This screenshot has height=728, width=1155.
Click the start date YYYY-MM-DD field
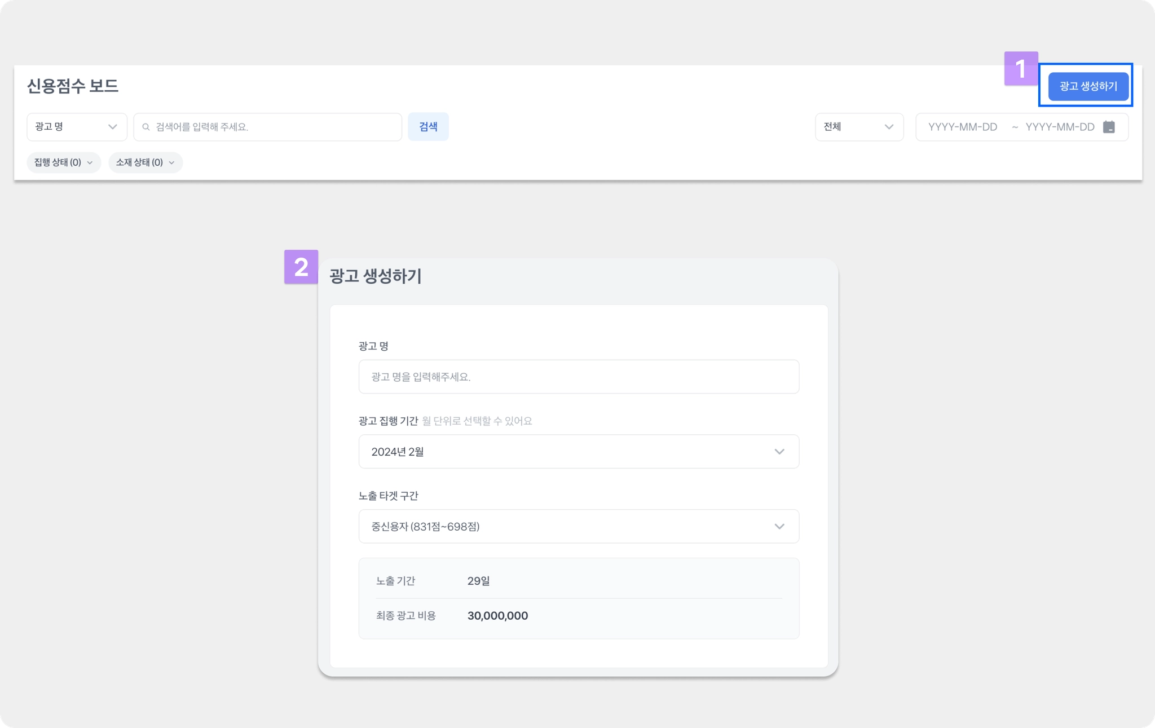click(963, 127)
